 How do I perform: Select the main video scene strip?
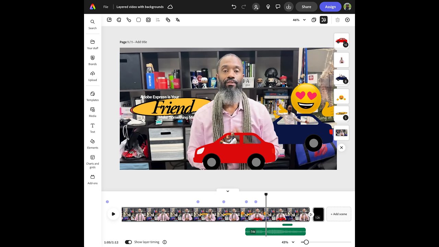(215, 214)
